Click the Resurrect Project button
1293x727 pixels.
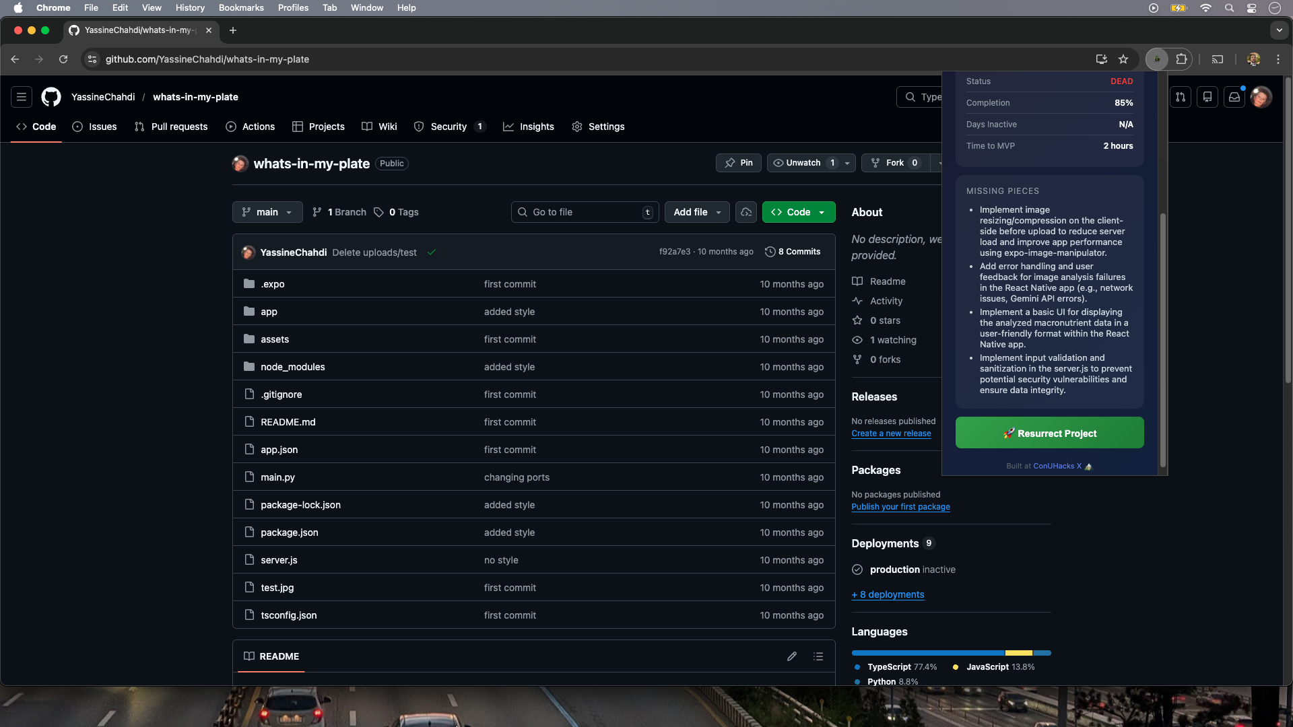1049,433
